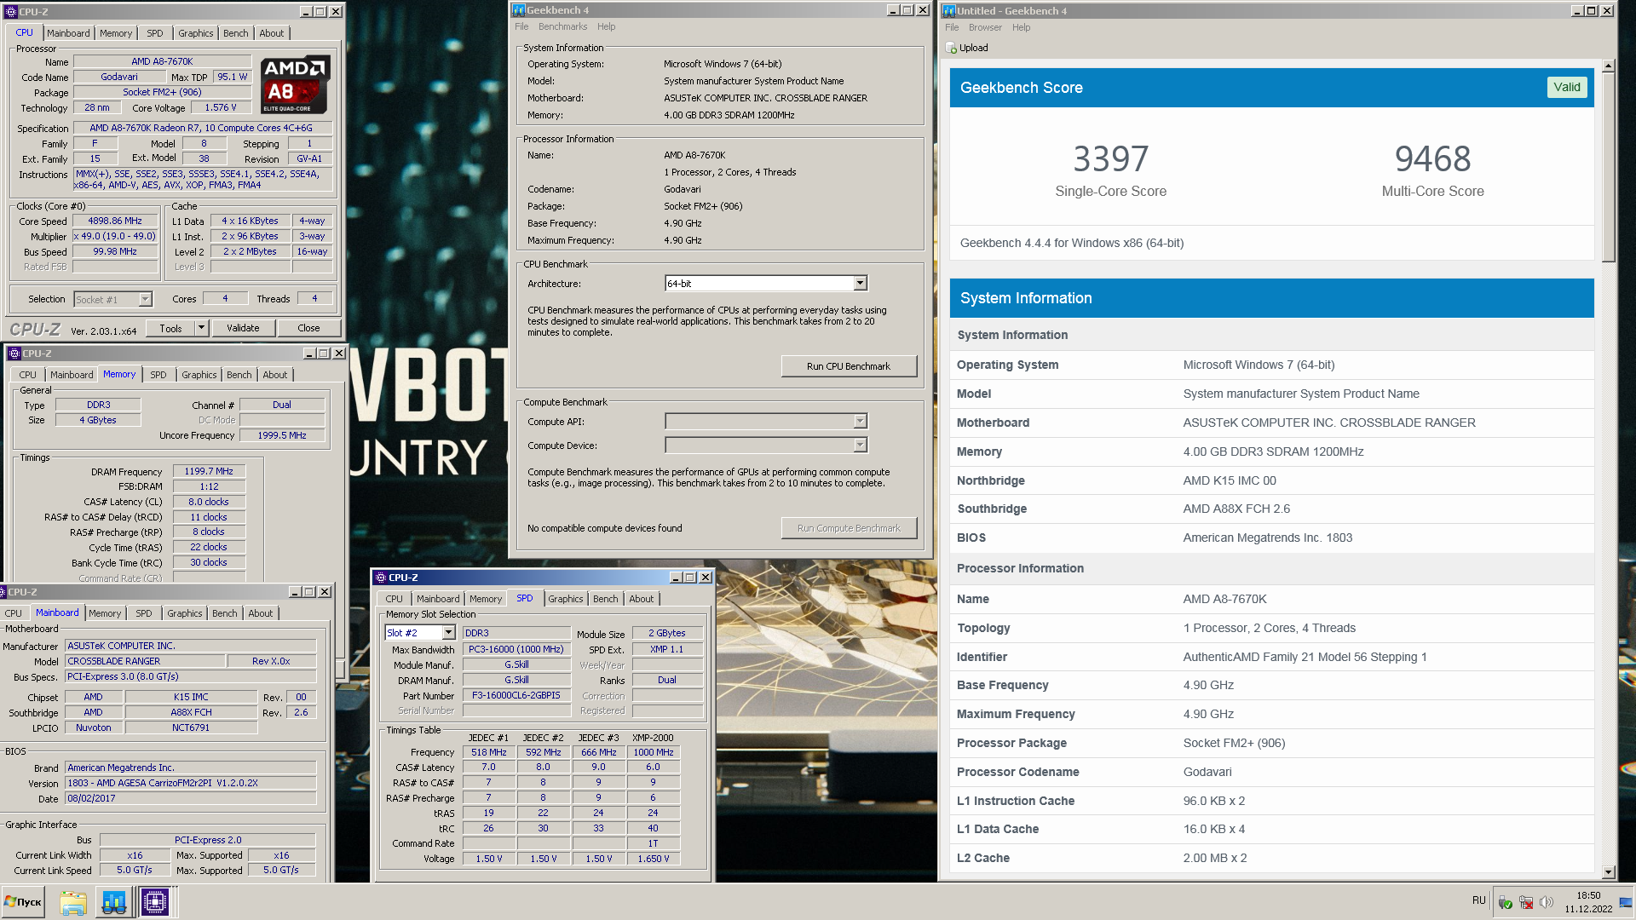Click the DRAM Frequency value 1199.7 MHz
This screenshot has height=920, width=1636.
click(x=209, y=471)
